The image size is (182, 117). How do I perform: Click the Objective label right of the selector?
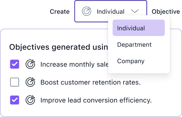(166, 12)
